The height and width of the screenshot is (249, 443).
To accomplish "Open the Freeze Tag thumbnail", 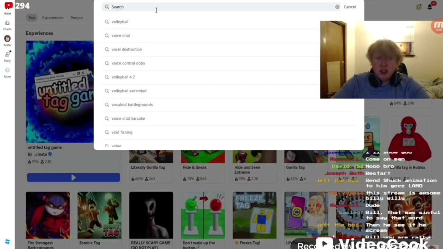I will (x=254, y=215).
